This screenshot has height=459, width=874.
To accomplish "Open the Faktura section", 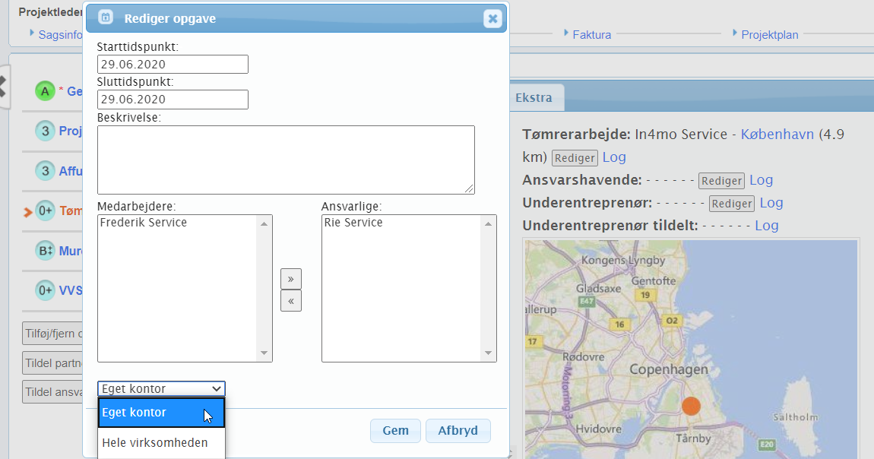I will [x=591, y=34].
